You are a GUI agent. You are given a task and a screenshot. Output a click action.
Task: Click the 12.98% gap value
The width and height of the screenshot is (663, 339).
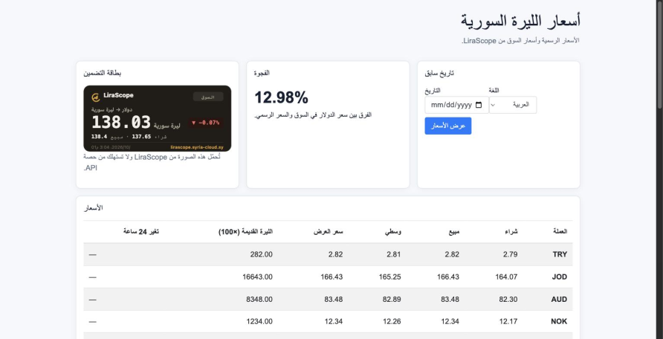(281, 97)
